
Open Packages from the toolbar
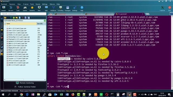68,9
